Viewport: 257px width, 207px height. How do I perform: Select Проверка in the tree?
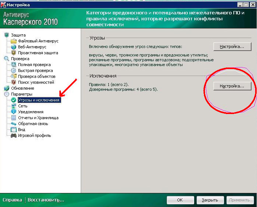point(20,59)
